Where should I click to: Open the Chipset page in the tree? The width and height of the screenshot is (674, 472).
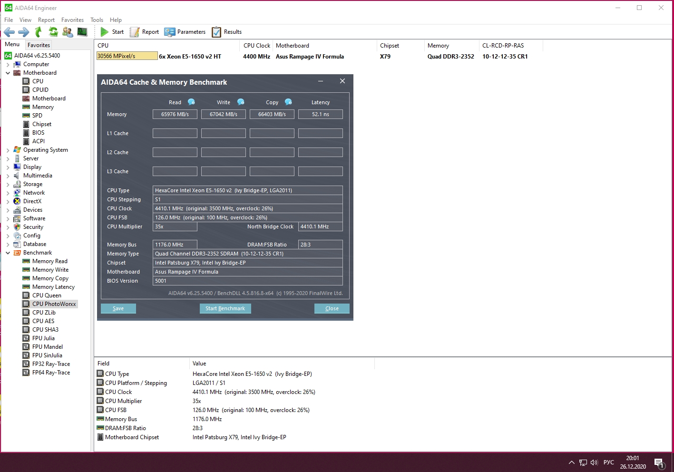(42, 124)
